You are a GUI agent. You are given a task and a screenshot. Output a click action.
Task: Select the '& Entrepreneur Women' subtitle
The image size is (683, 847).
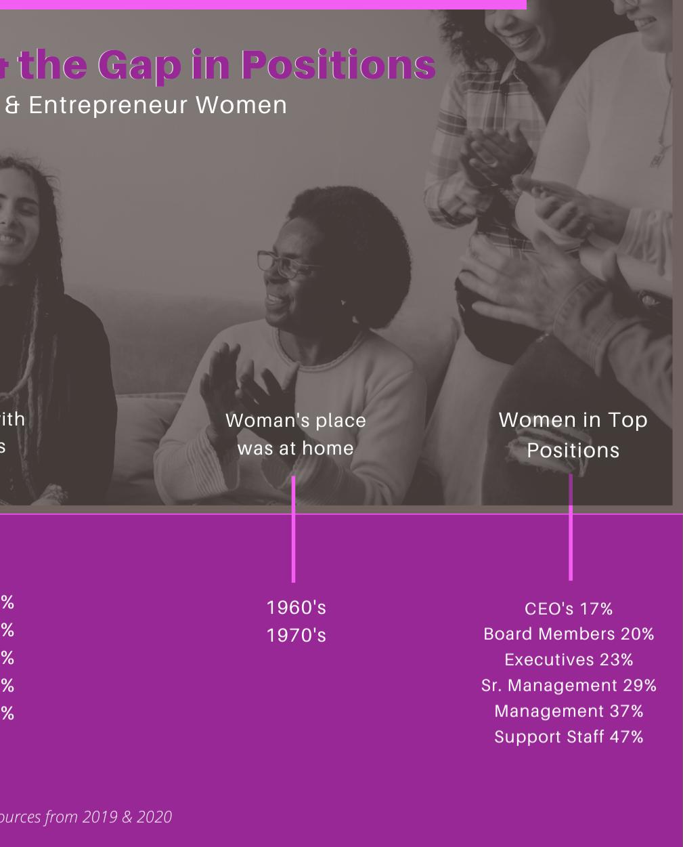pyautogui.click(x=144, y=105)
